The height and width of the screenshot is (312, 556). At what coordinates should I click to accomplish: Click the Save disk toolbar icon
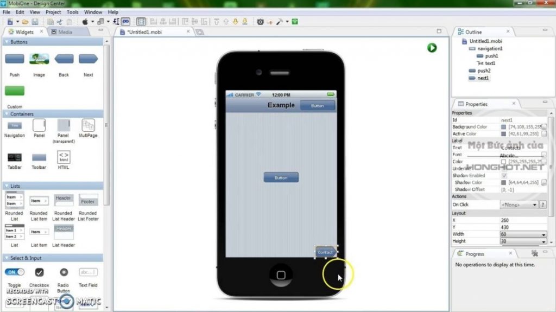click(35, 22)
